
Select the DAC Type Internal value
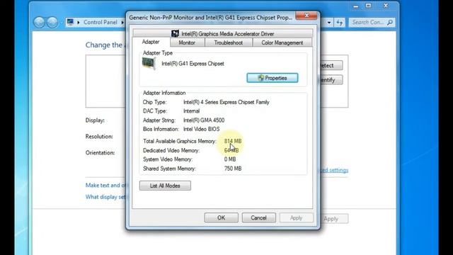(191, 111)
